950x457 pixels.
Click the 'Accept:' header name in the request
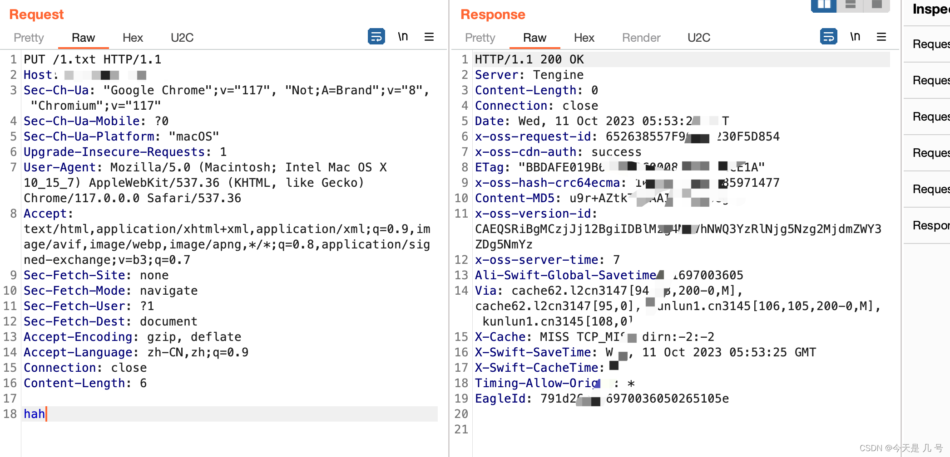tap(49, 214)
